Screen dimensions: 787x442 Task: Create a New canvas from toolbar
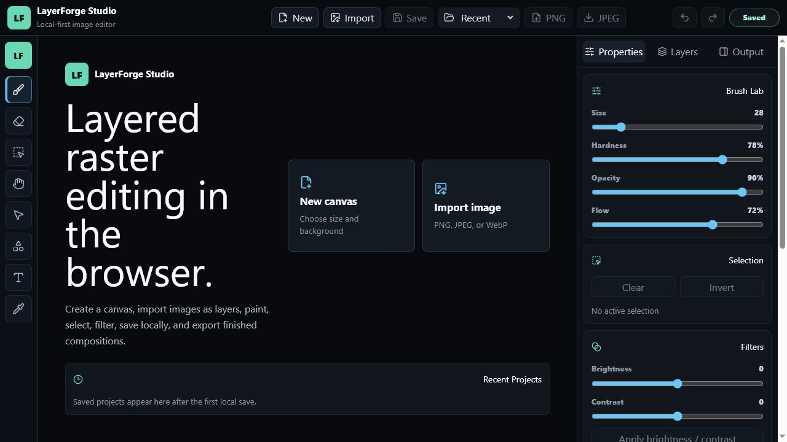[295, 18]
